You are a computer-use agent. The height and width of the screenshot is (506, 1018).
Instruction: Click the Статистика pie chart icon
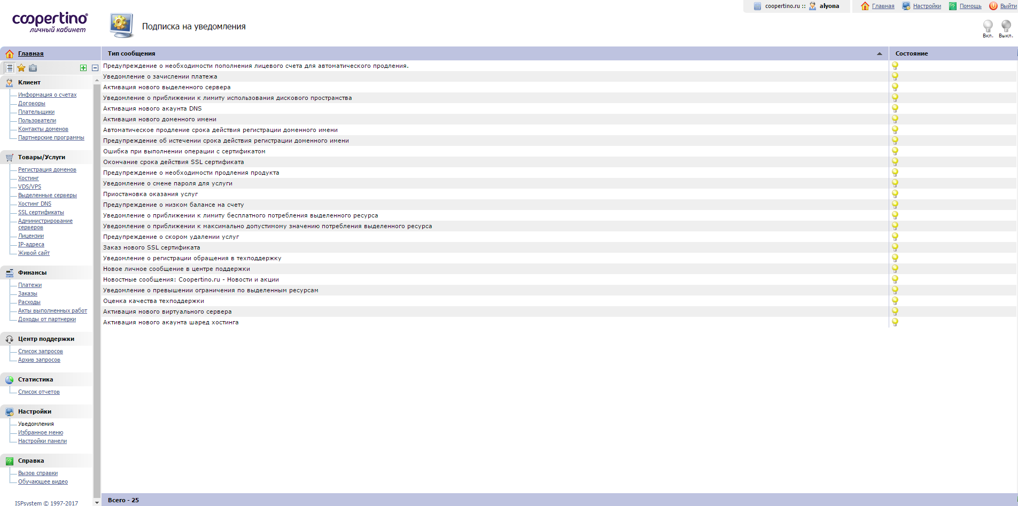(x=10, y=379)
